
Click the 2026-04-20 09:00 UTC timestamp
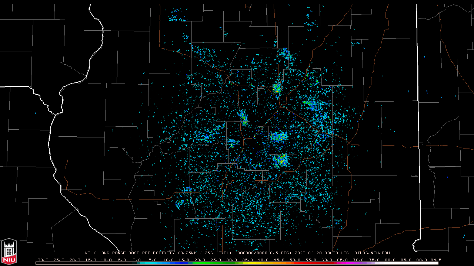click(x=321, y=253)
